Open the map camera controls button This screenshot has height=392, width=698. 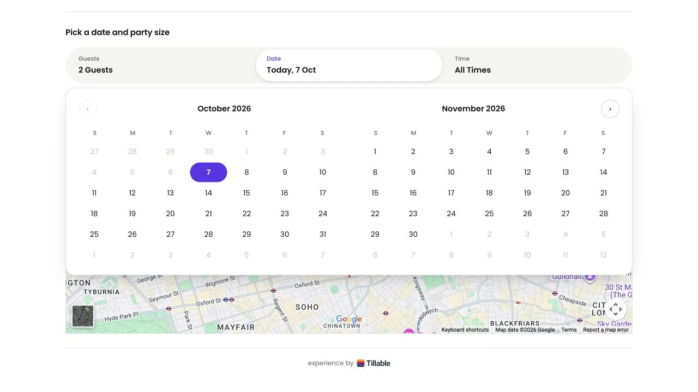tap(616, 310)
